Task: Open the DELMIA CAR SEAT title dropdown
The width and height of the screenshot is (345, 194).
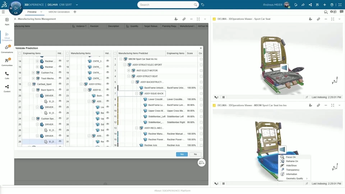Action: 77,5
